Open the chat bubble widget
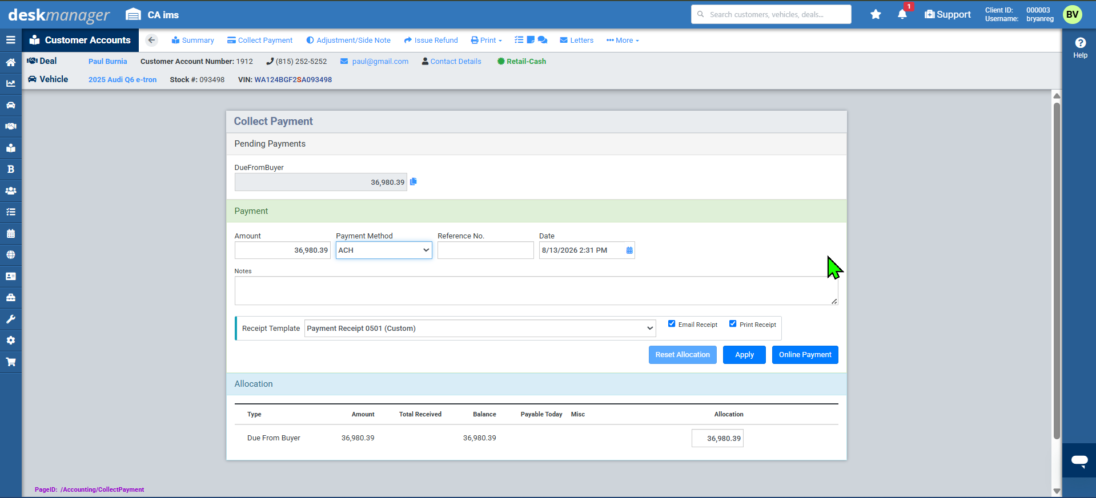 click(1079, 460)
